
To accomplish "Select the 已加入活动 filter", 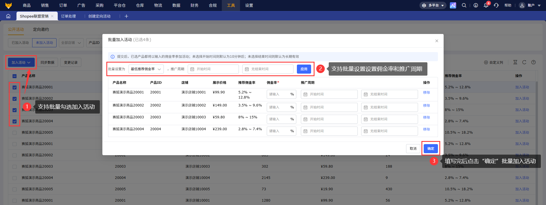I will coord(20,43).
